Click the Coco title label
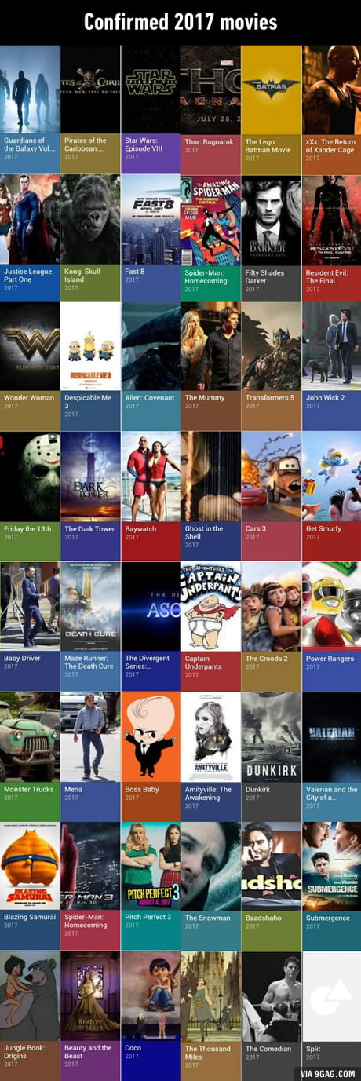Image resolution: width=361 pixels, height=1081 pixels. coord(133,1048)
